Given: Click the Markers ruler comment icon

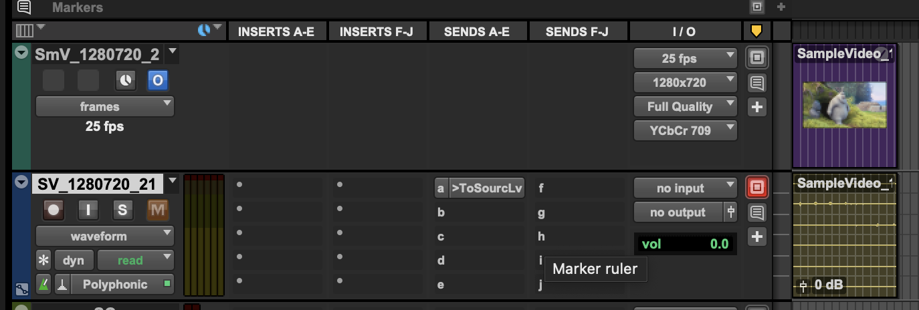Looking at the screenshot, I should click(x=23, y=7).
